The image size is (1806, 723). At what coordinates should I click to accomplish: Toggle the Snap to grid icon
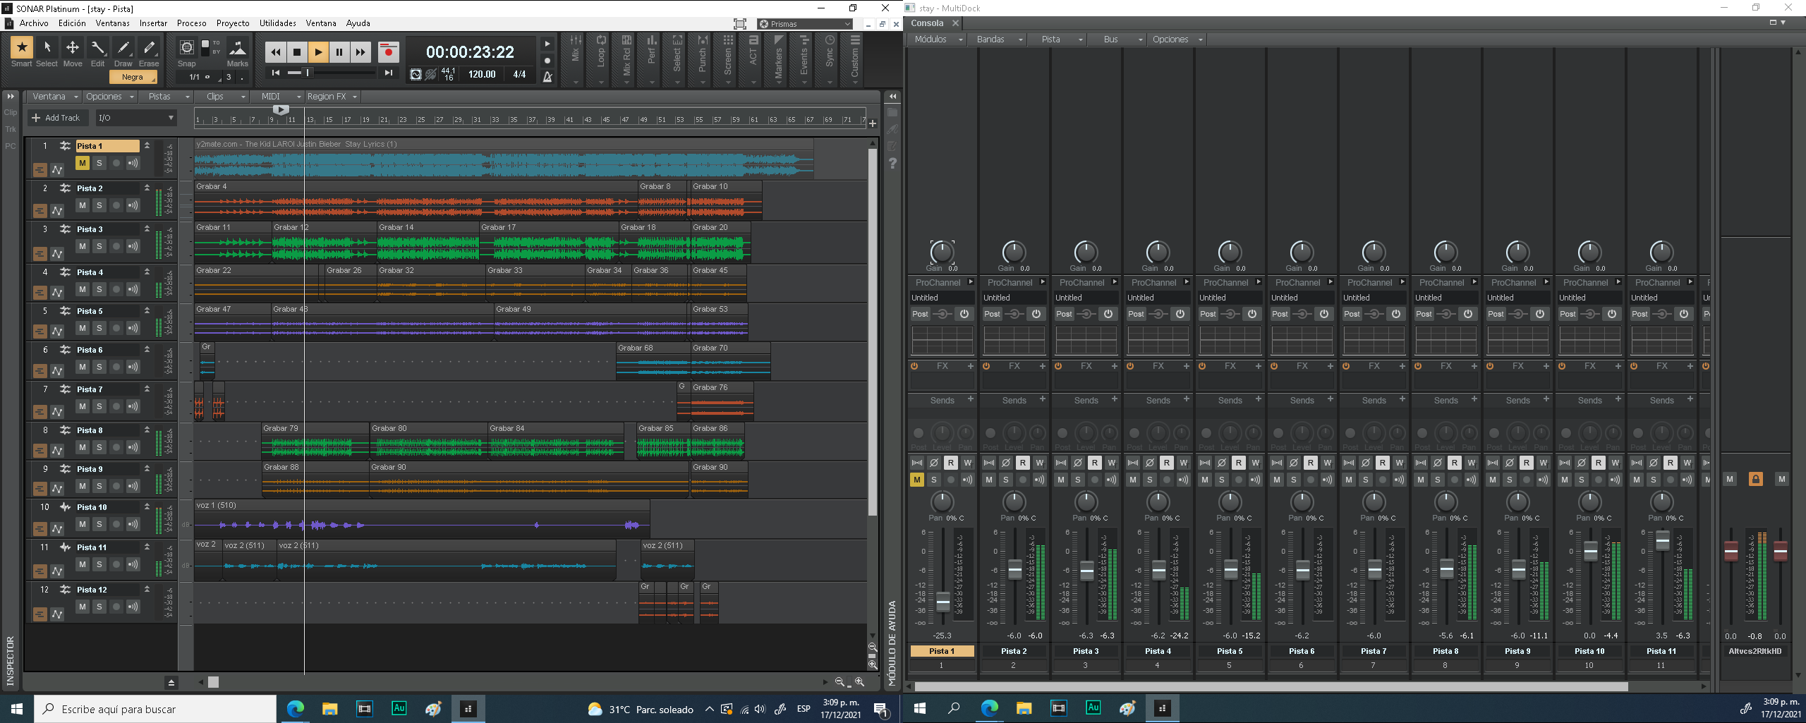pyautogui.click(x=187, y=48)
